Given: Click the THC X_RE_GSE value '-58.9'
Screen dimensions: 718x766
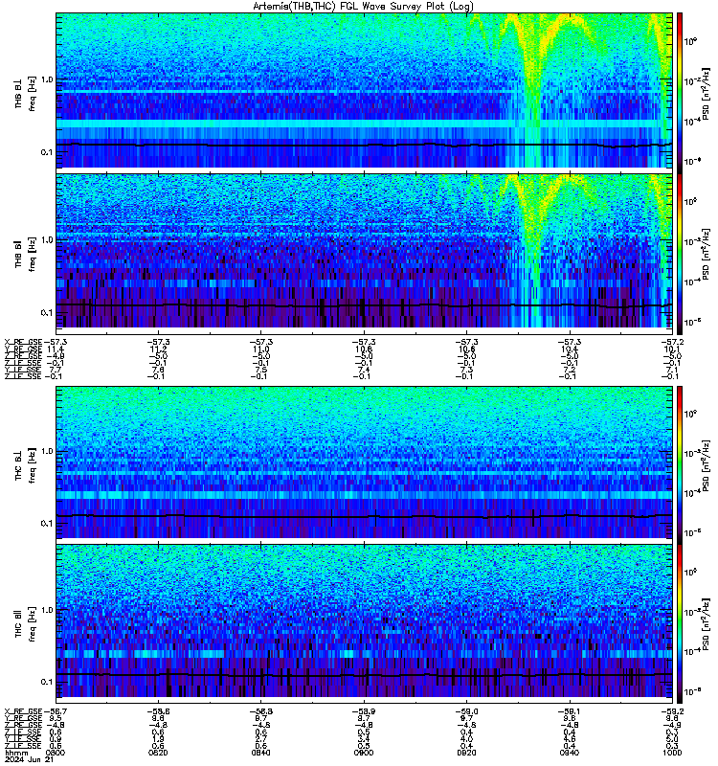Looking at the screenshot, I should coord(364,711).
